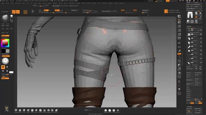Open the Document menu
Screen dimensions: 206x115
pos(18,3)
